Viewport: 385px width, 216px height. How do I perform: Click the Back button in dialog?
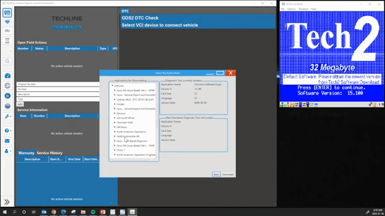pos(216,175)
